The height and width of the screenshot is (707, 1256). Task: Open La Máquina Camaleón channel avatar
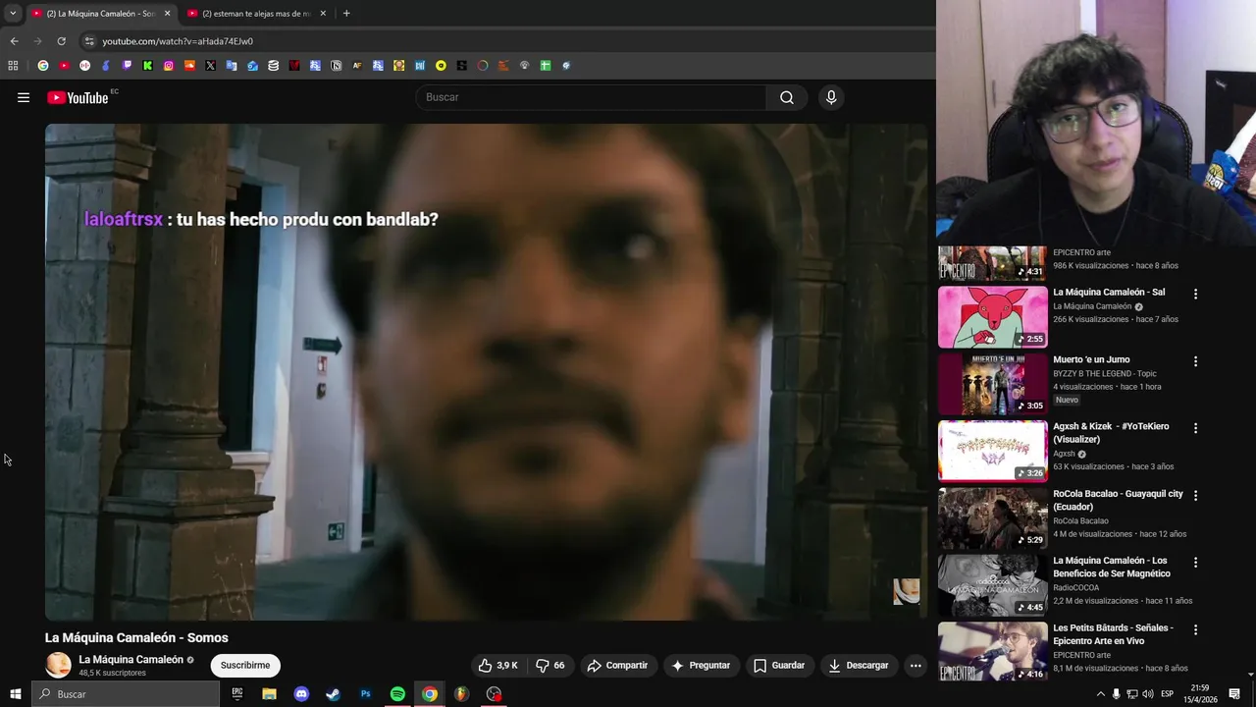click(x=59, y=665)
